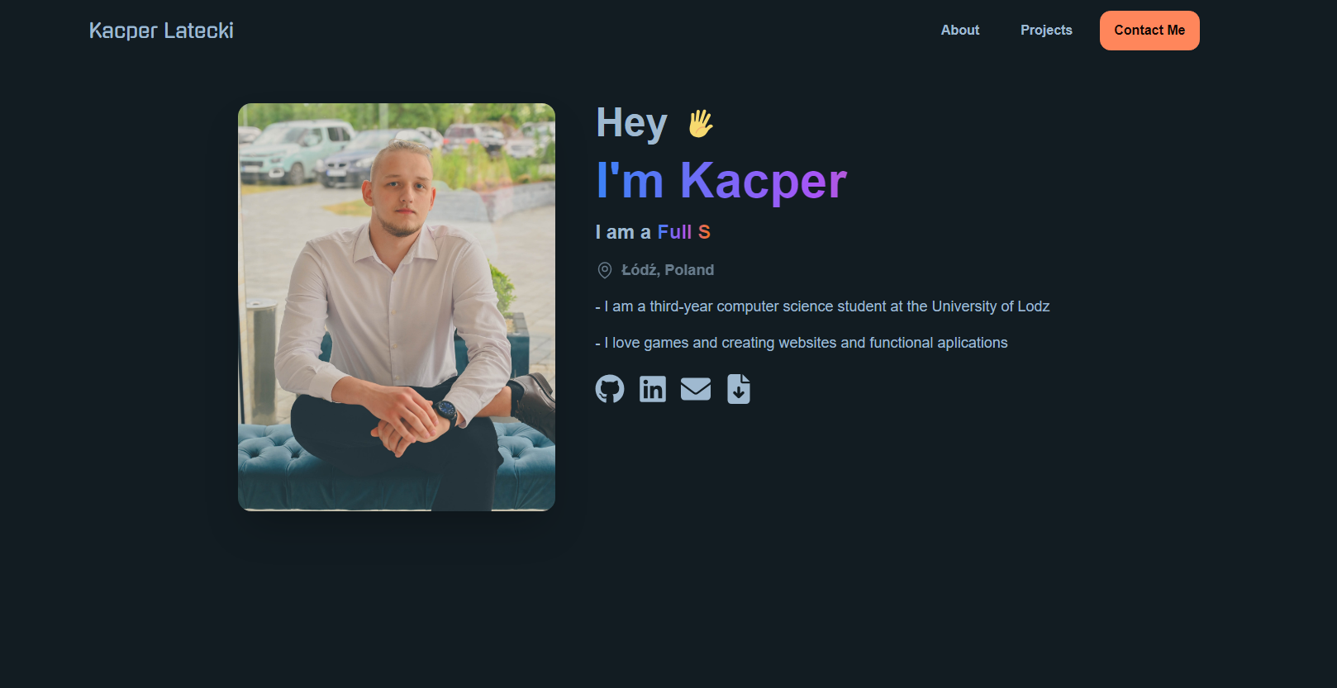Go to the About section
This screenshot has height=688, width=1337.
(x=960, y=30)
